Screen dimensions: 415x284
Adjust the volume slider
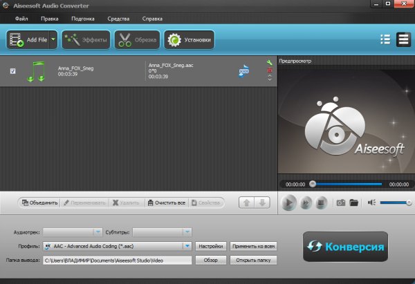tap(396, 203)
